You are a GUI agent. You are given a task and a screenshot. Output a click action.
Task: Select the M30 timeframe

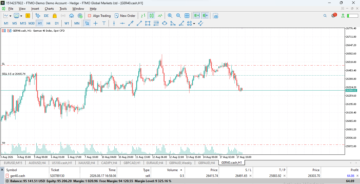pyautogui.click(x=31, y=23)
